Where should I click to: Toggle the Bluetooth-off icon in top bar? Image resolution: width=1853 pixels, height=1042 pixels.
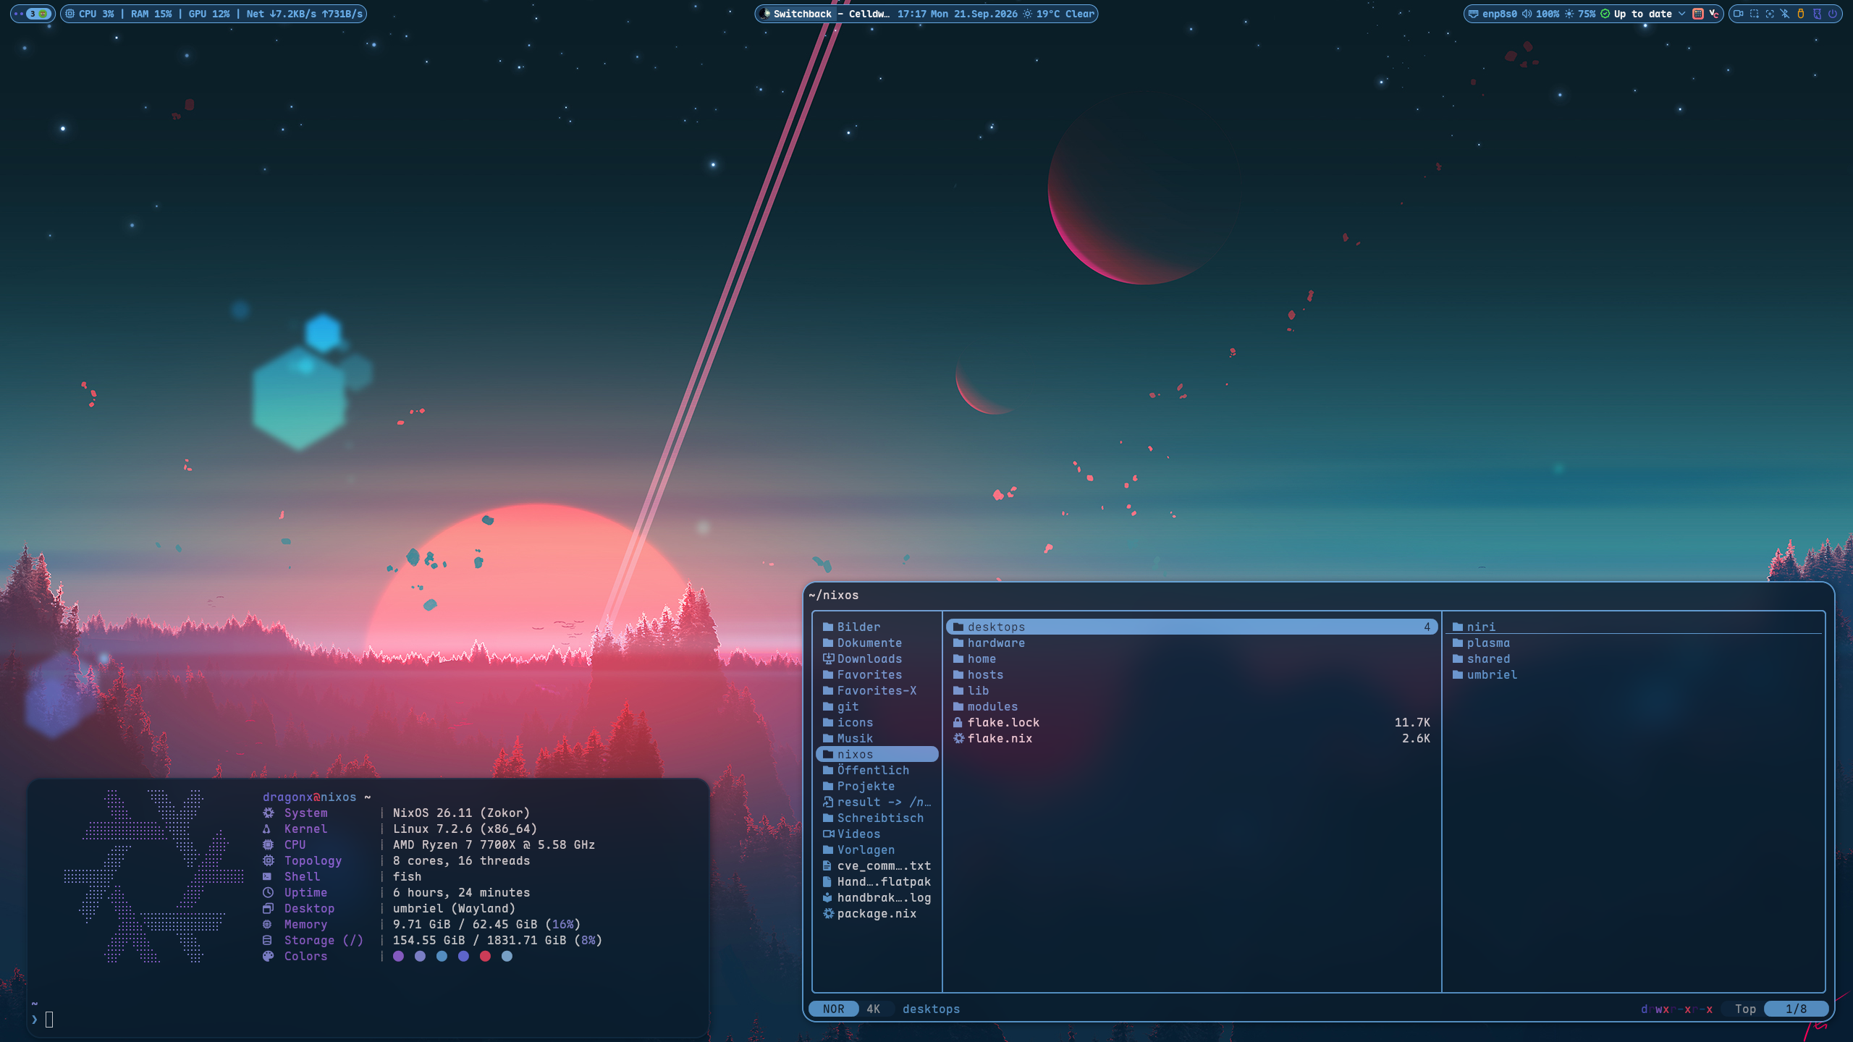(x=1785, y=14)
